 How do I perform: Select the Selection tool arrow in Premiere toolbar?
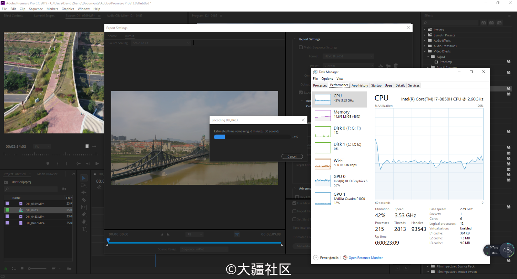pyautogui.click(x=84, y=178)
